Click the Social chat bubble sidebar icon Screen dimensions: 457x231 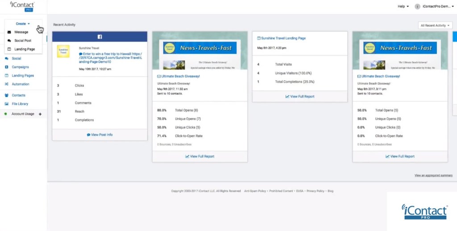tap(6, 58)
